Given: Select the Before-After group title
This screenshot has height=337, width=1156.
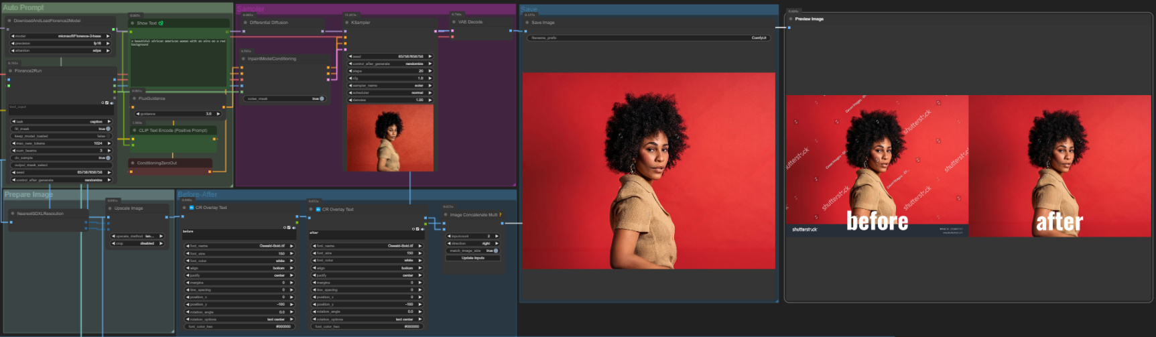Looking at the screenshot, I should pyautogui.click(x=197, y=194).
